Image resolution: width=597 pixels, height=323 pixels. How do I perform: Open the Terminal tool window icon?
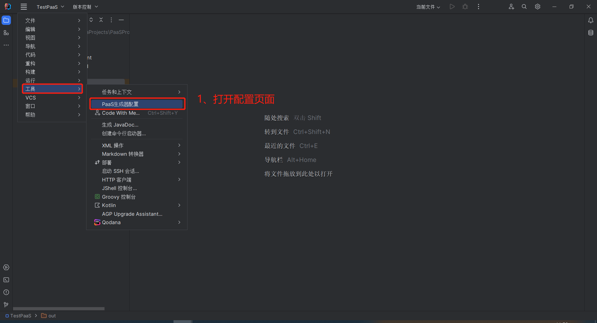pyautogui.click(x=6, y=280)
